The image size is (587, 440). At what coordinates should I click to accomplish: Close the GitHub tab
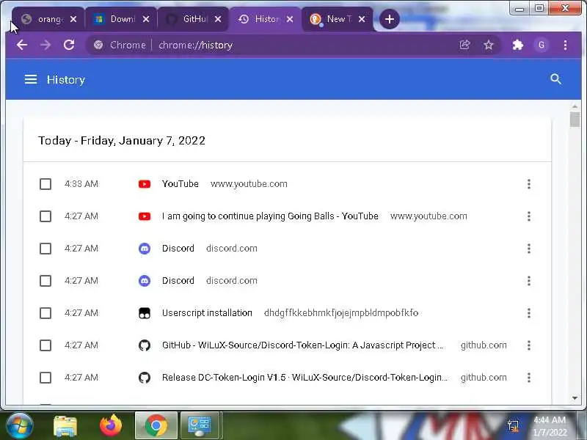click(218, 19)
